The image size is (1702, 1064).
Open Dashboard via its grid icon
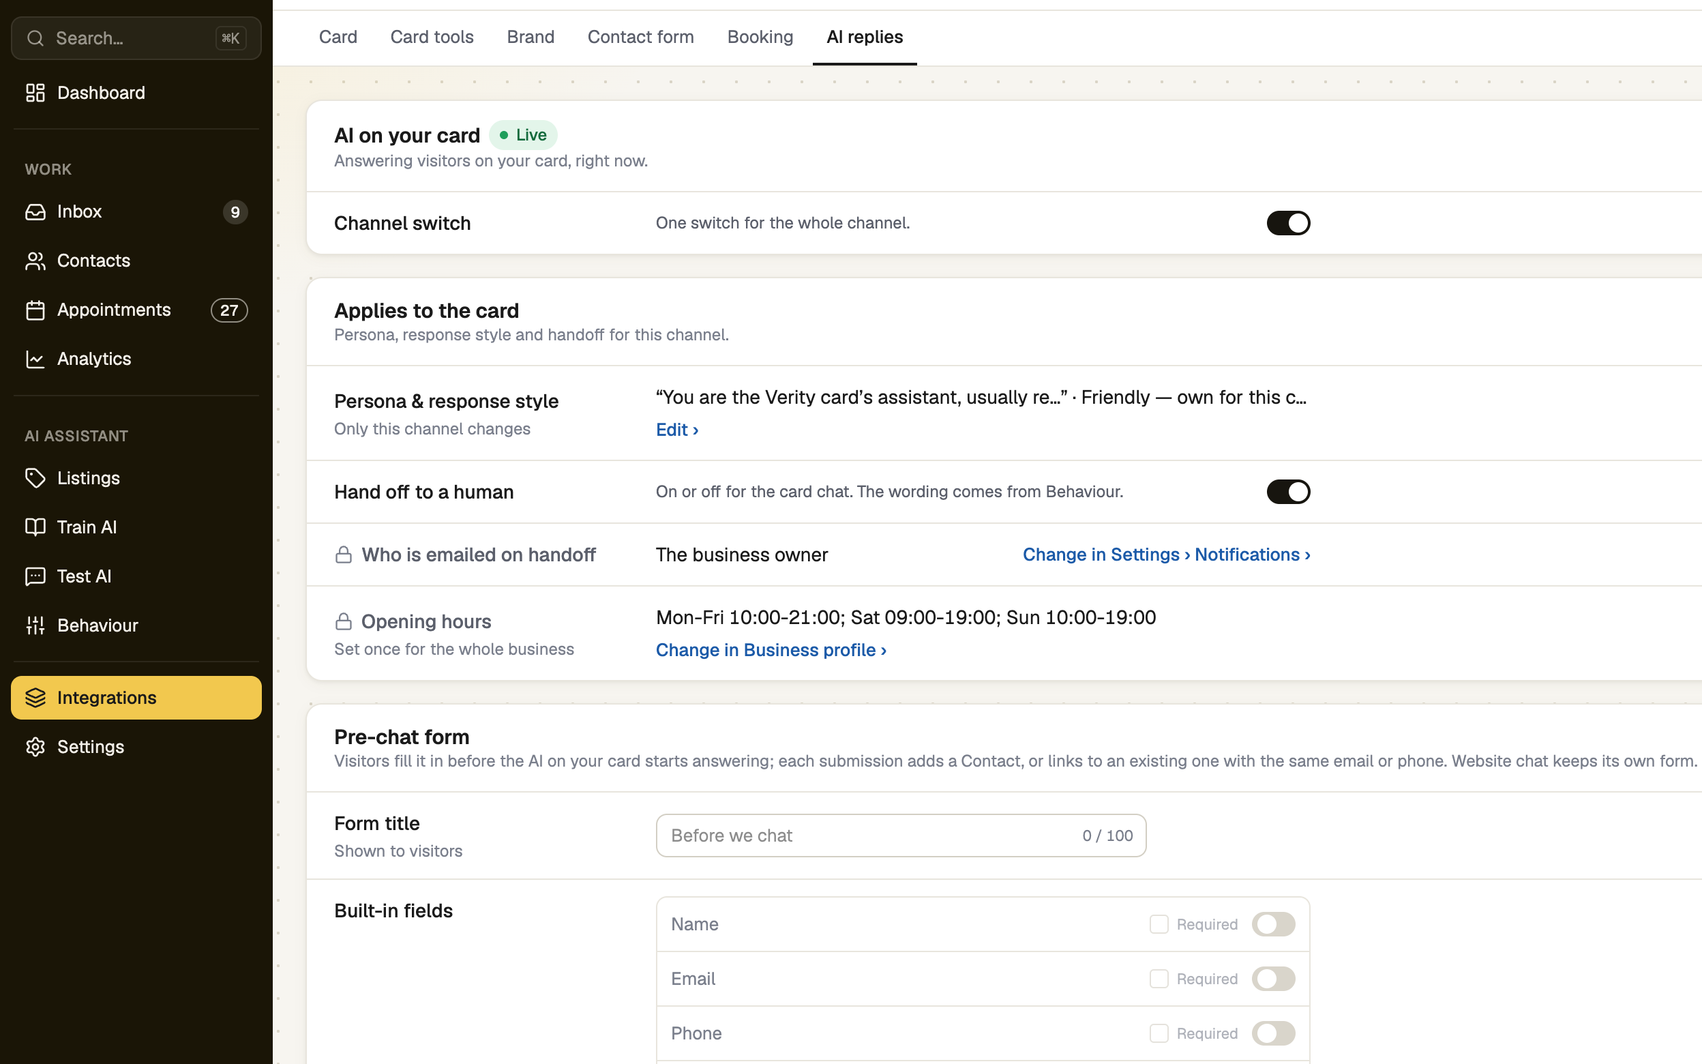[35, 93]
